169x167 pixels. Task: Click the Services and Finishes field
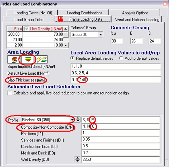121,139
